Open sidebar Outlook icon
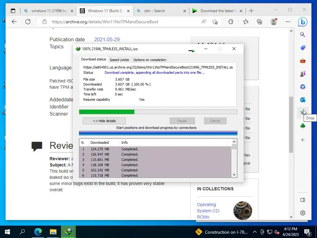 point(303,100)
